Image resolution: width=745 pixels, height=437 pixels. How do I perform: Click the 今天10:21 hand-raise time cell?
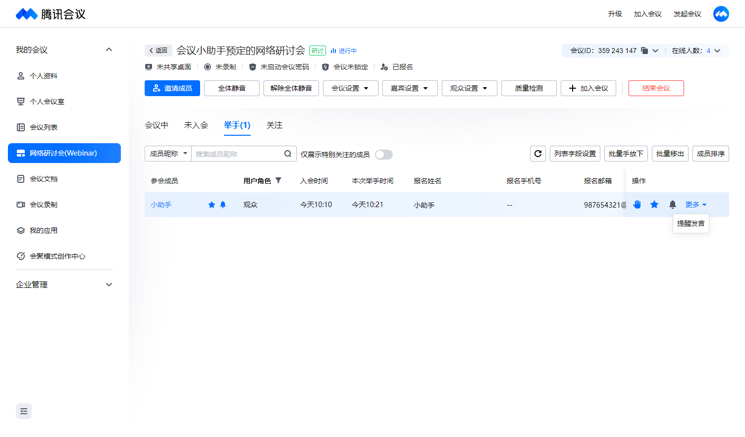(368, 205)
